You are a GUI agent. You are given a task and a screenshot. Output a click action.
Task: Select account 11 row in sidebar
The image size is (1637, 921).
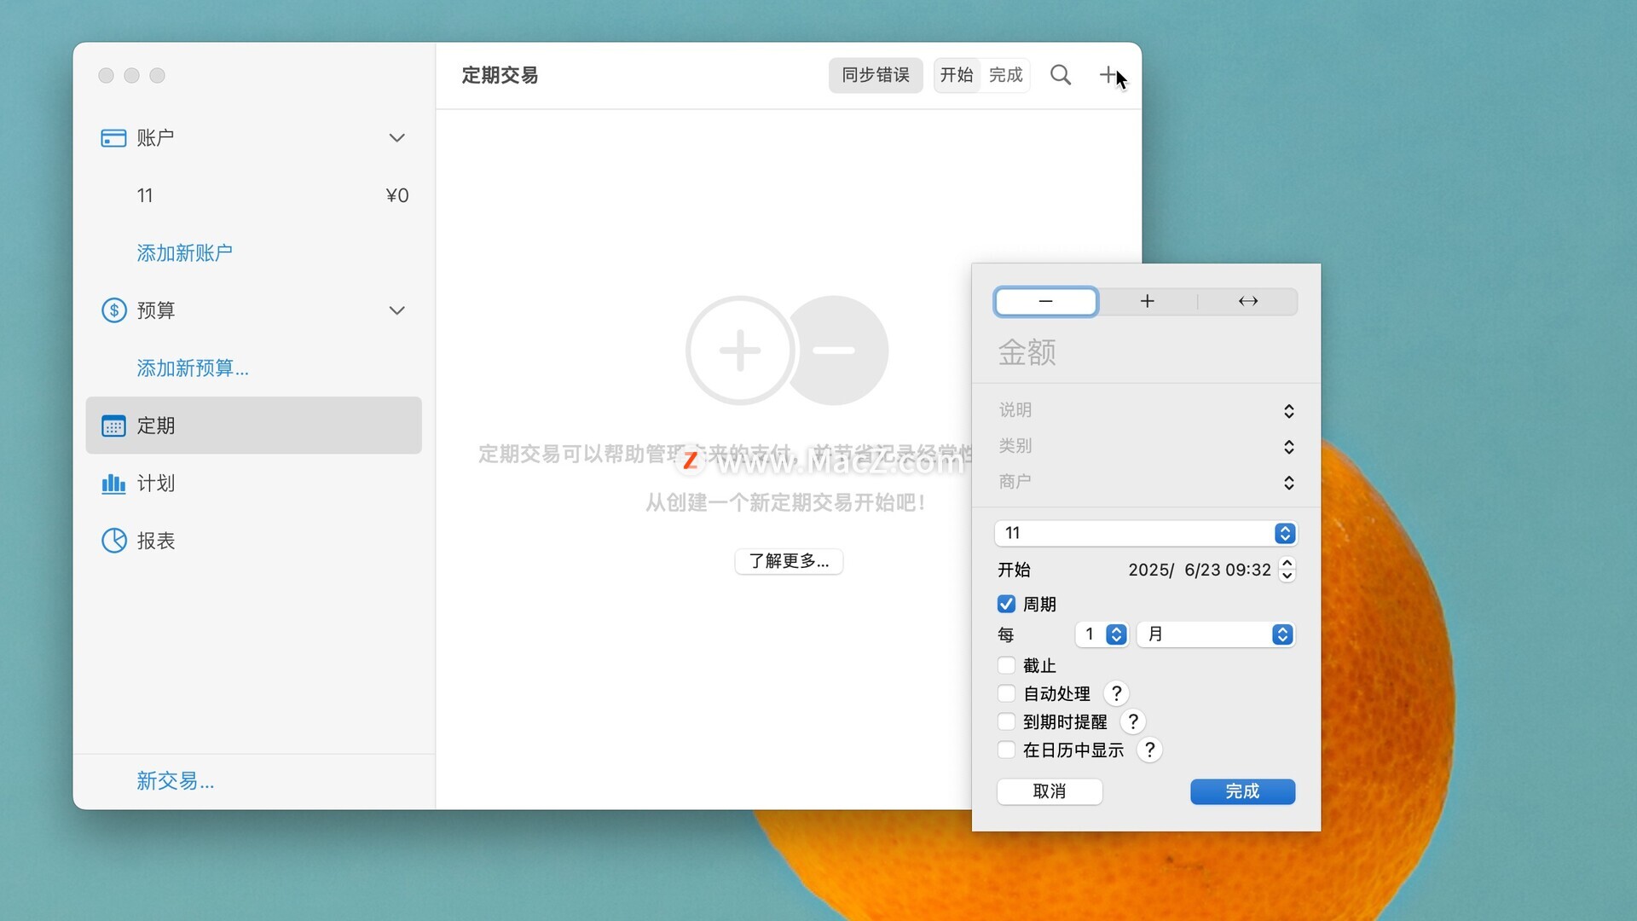[253, 196]
